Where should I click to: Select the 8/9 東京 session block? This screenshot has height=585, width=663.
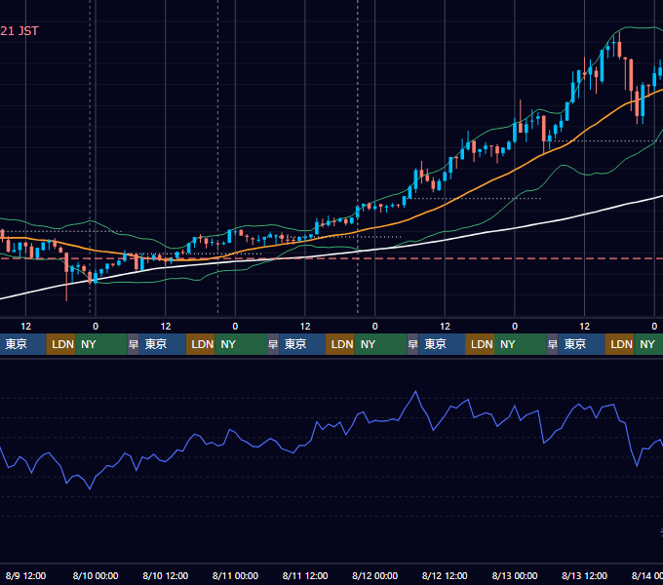[22, 344]
